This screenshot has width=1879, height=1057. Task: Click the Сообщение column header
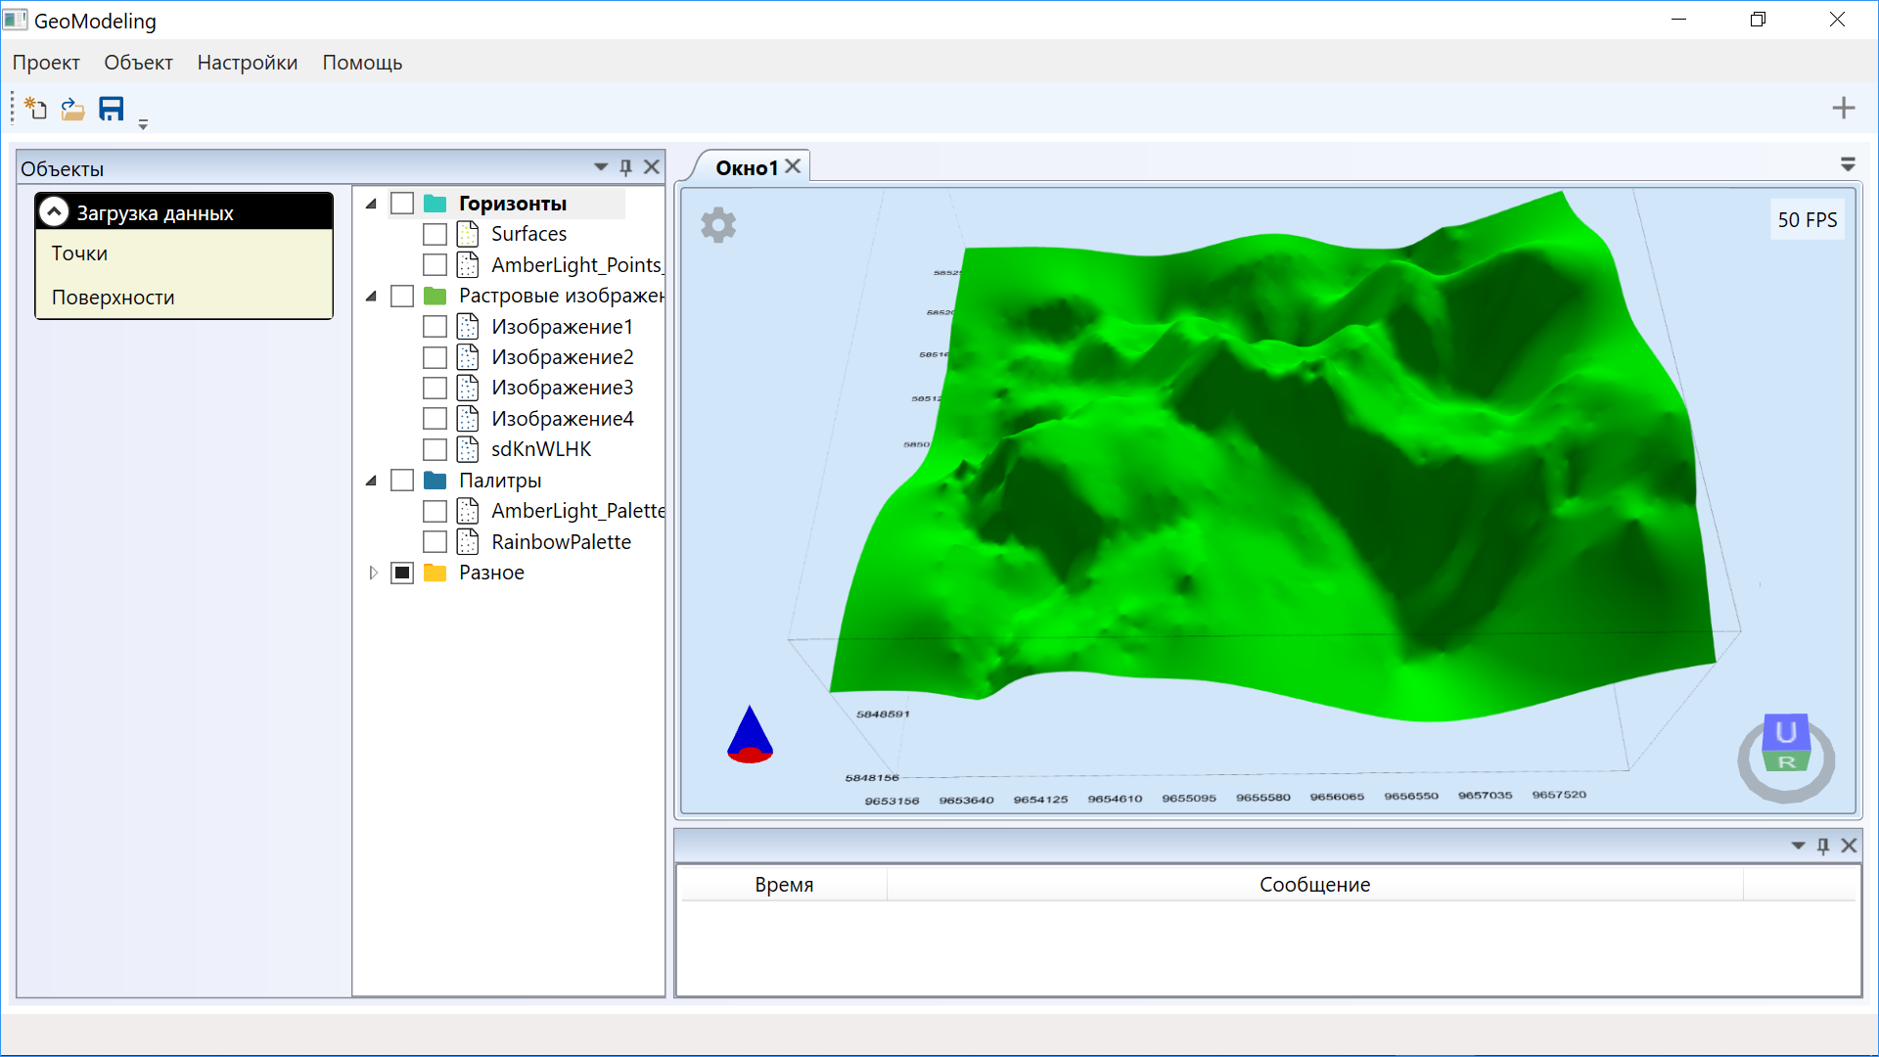[x=1313, y=885]
